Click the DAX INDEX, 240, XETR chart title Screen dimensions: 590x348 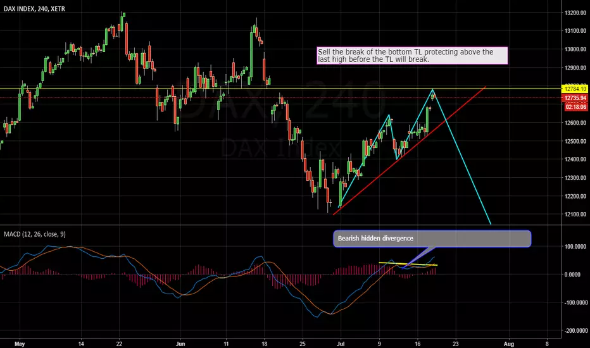click(x=34, y=9)
